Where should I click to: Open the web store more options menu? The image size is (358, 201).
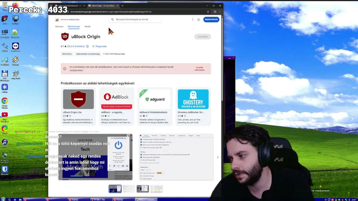click(x=192, y=20)
